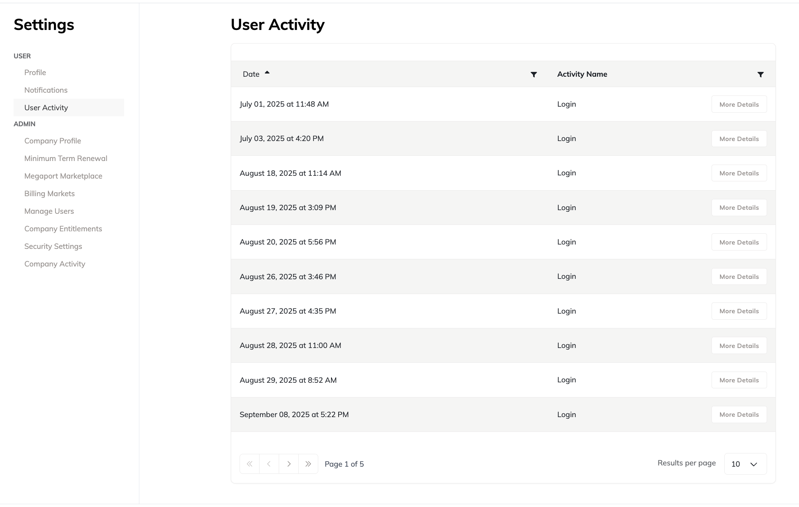Open Megaport Marketplace settings

click(63, 176)
